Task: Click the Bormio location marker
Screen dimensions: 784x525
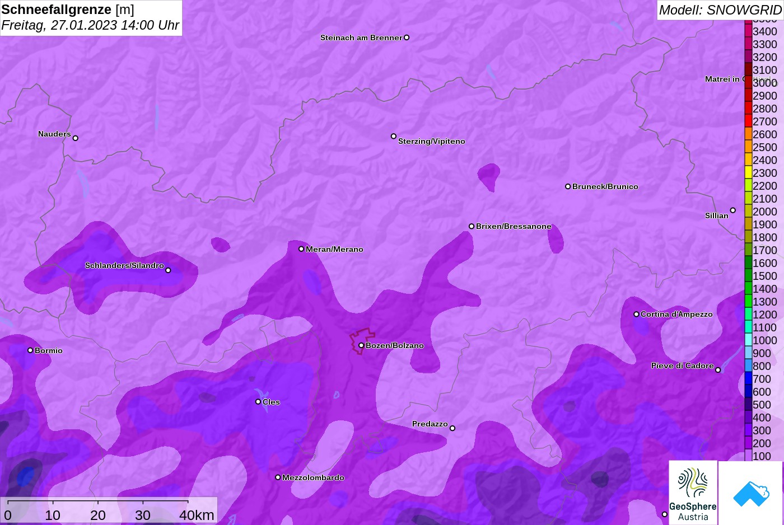Action: pos(30,350)
